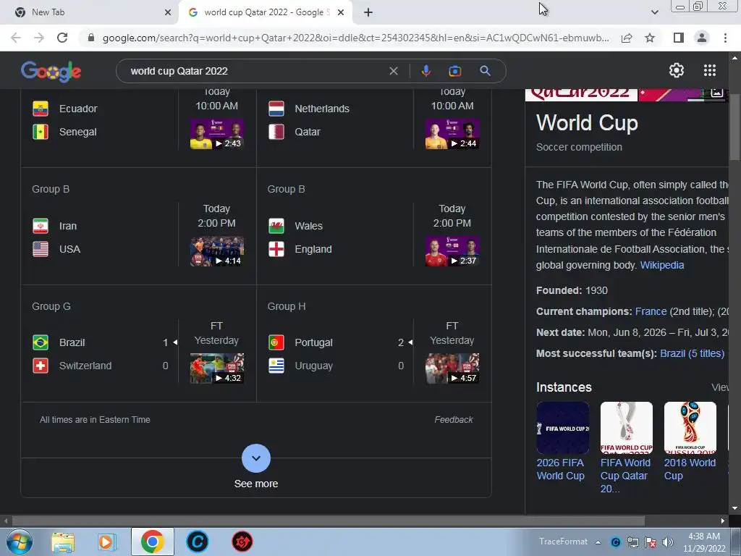Click the volume speaker tray icon

click(x=667, y=542)
